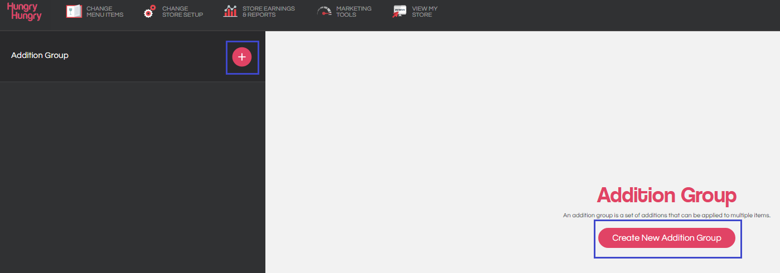Open the Marketing Tools menu
780x273 pixels.
(353, 12)
